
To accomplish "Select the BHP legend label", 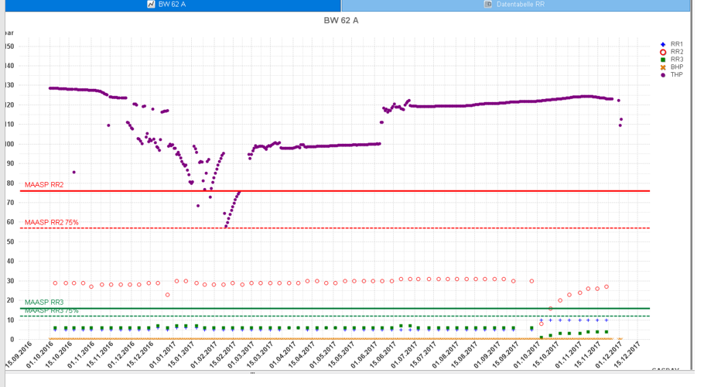I will coord(676,67).
